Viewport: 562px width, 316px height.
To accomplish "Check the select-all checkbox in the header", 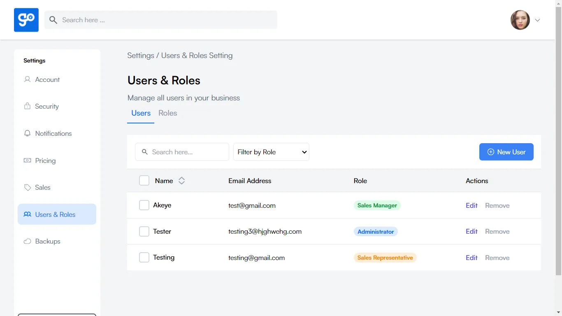I will pos(144,180).
